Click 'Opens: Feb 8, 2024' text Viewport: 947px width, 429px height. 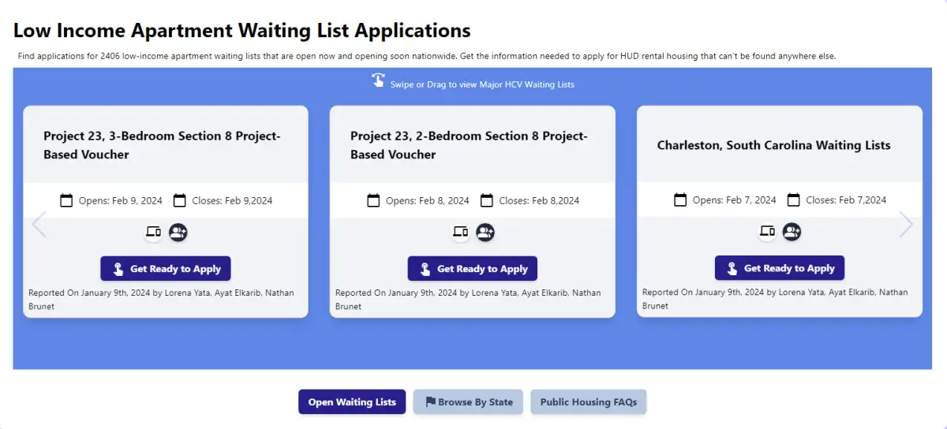click(x=428, y=200)
